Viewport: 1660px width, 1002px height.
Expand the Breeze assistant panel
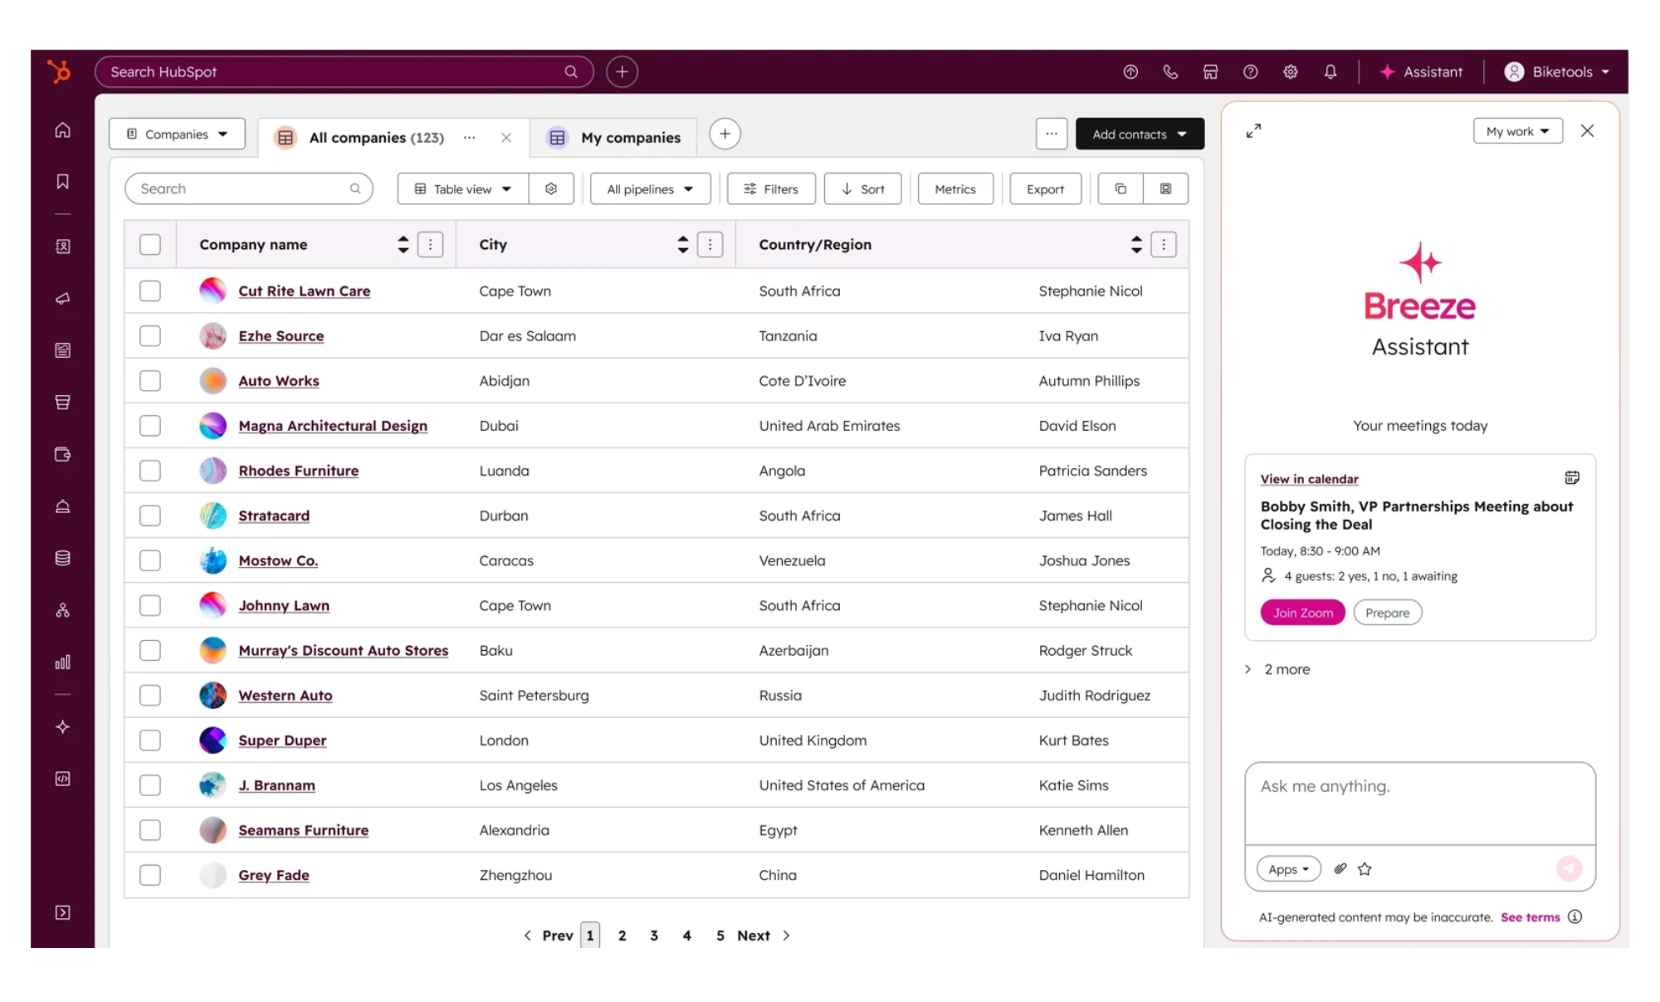(x=1253, y=131)
